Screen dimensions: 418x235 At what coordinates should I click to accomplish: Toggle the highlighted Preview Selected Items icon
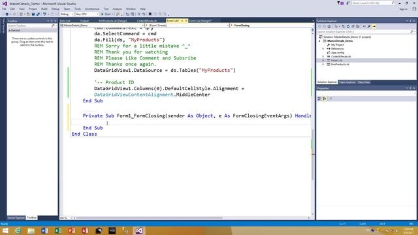click(374, 26)
